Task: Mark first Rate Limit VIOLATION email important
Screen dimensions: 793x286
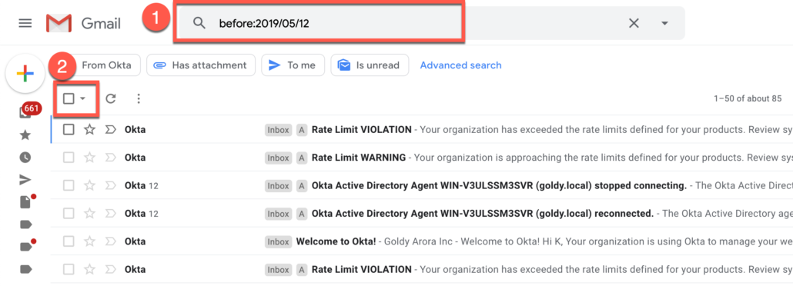Action: (x=110, y=130)
